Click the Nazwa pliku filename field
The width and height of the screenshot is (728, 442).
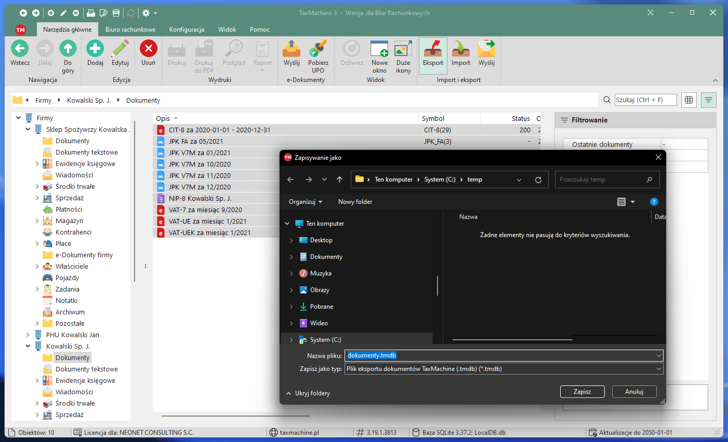point(499,355)
